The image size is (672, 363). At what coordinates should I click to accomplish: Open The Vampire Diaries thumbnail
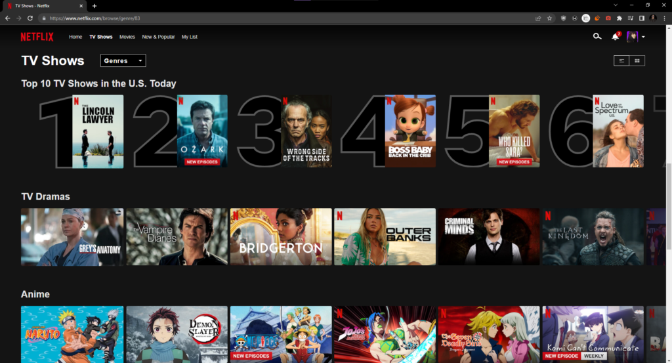[177, 237]
